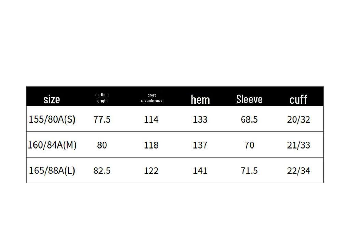
Task: Click the 71.5 sleeve value cell
Action: (249, 171)
